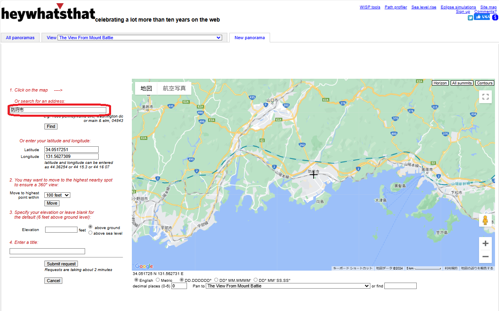Click the Cancel button
The height and width of the screenshot is (311, 499).
[x=54, y=281]
